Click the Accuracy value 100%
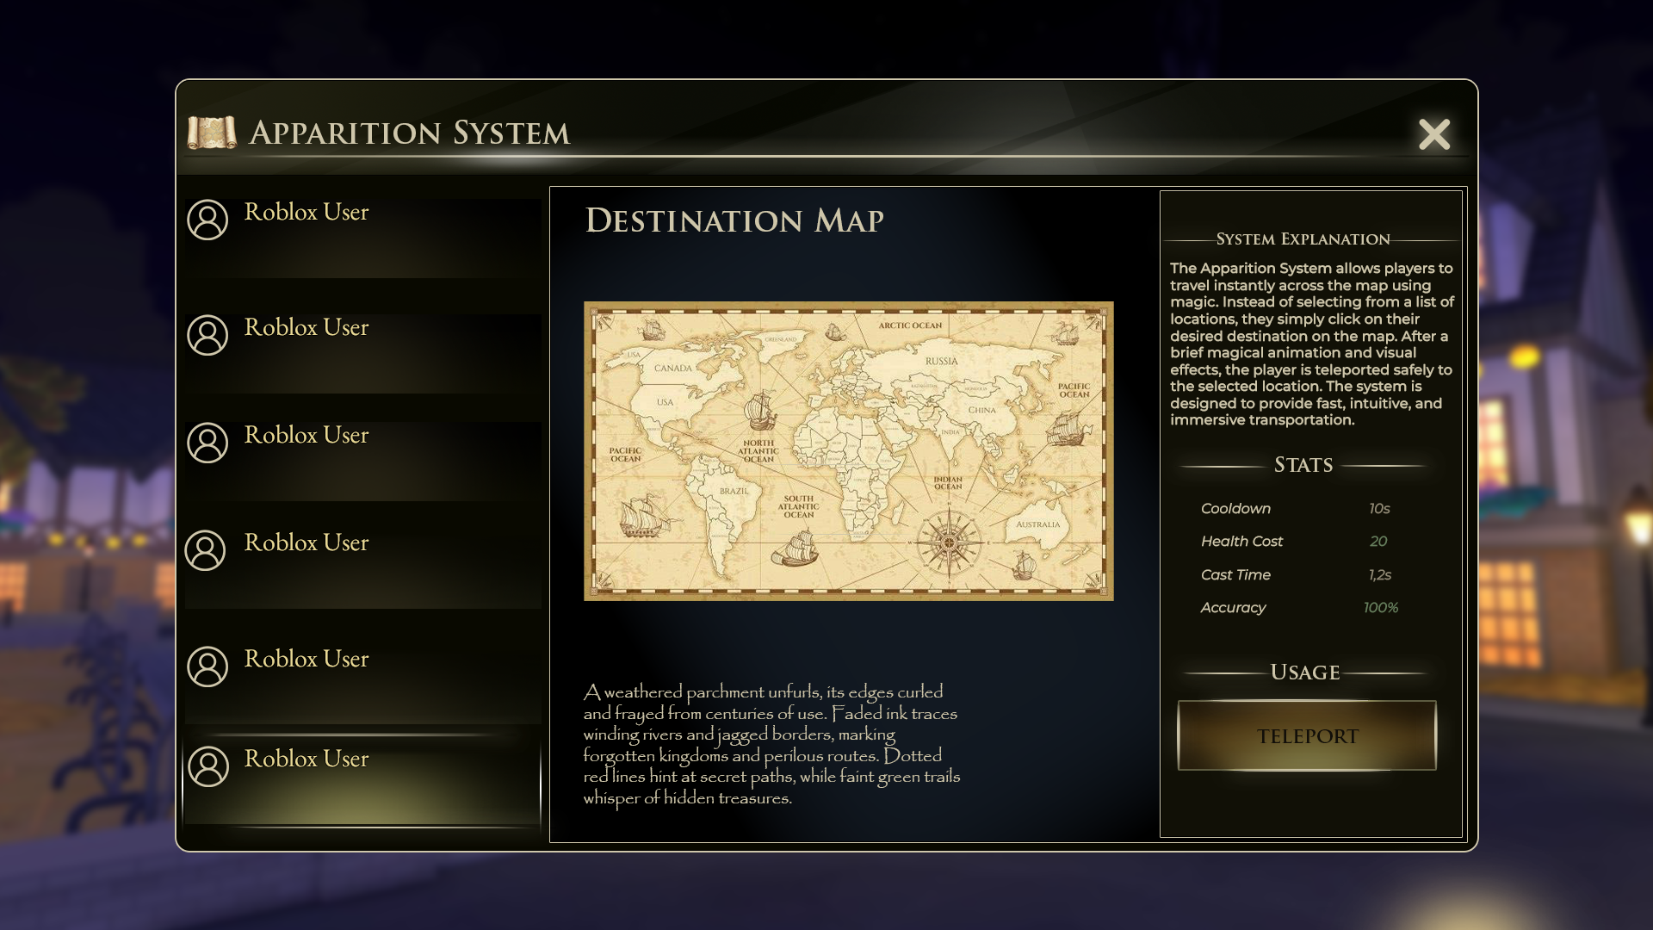The width and height of the screenshot is (1653, 930). [1381, 608]
